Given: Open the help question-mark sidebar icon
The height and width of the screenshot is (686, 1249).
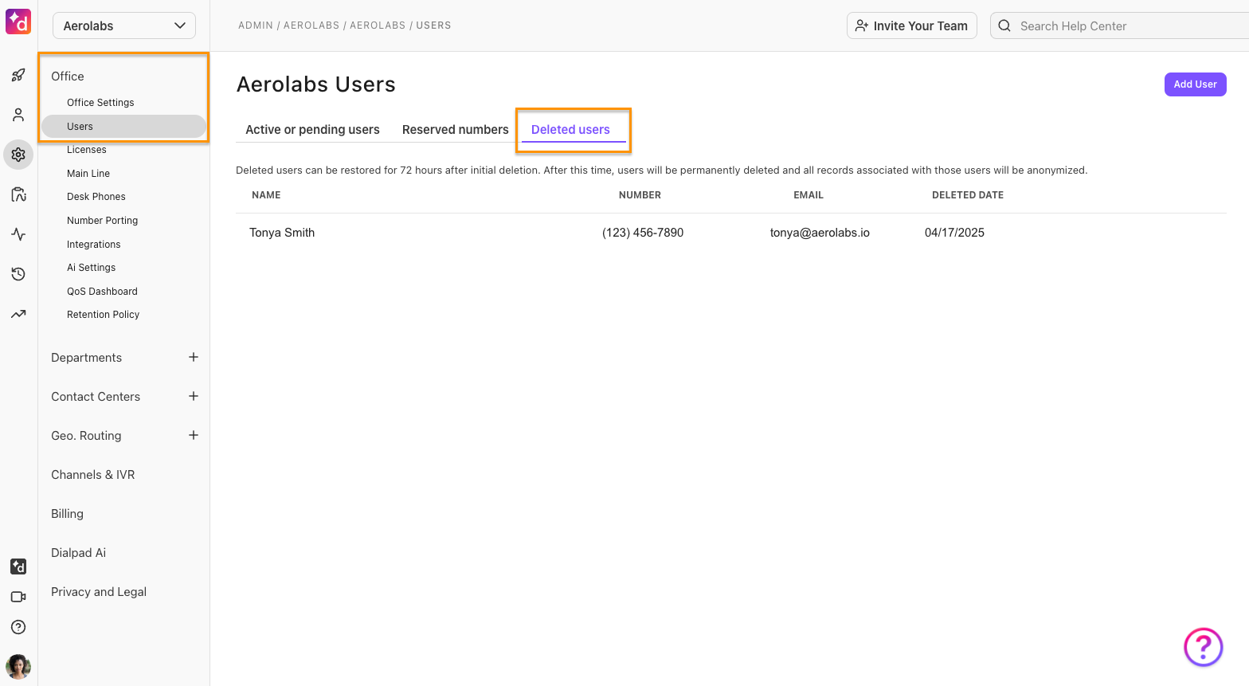Looking at the screenshot, I should pyautogui.click(x=18, y=627).
